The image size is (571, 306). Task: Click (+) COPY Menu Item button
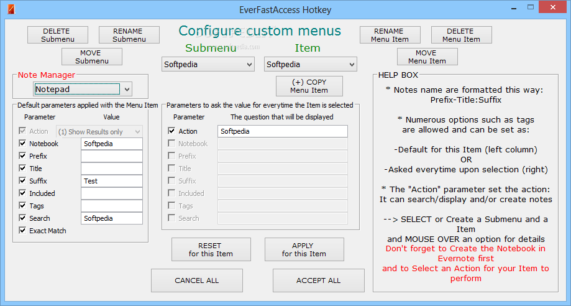[309, 86]
